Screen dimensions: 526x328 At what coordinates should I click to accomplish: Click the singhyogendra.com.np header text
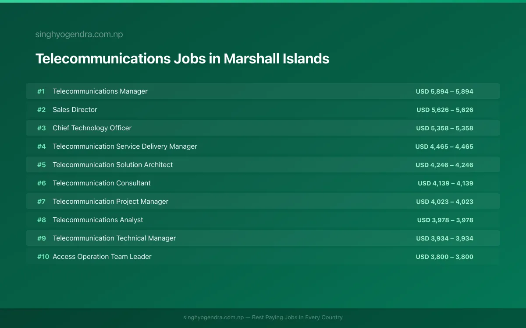(x=79, y=35)
